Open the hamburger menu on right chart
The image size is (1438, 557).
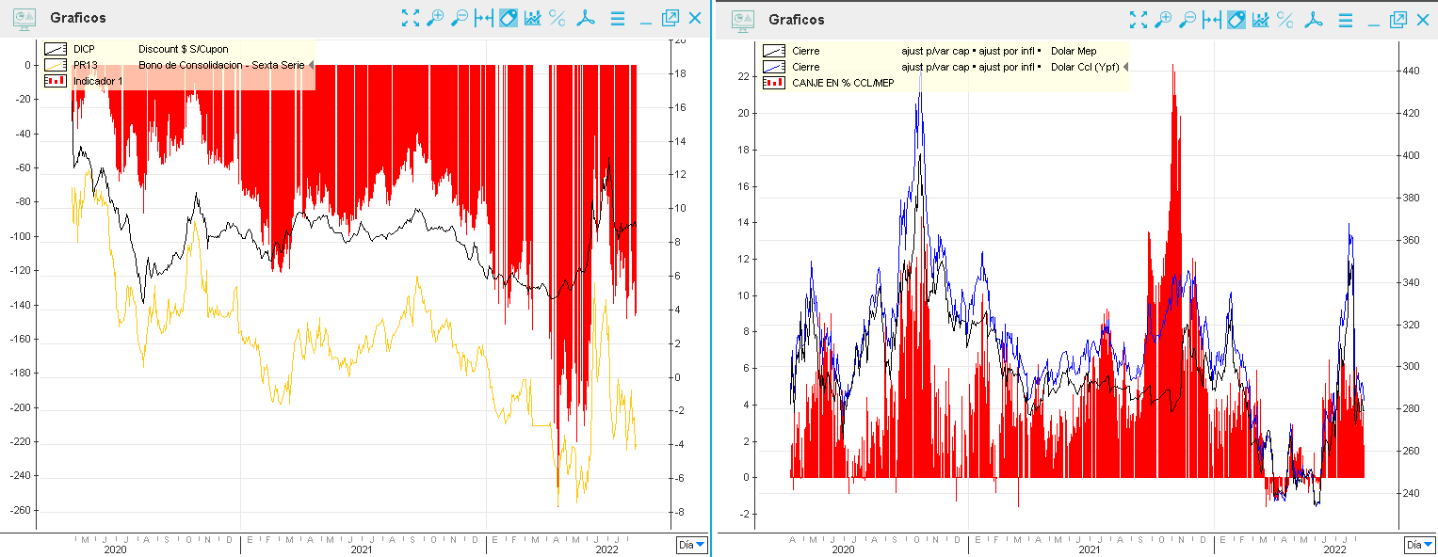(1346, 19)
